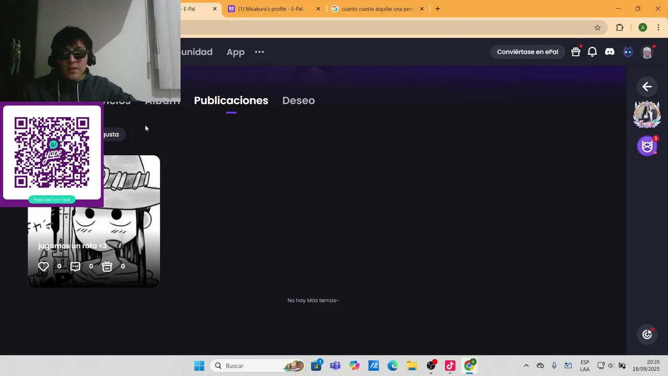Screen dimensions: 668x376
Task: Open the framed avatar in the right sidebar
Action: [x=647, y=114]
